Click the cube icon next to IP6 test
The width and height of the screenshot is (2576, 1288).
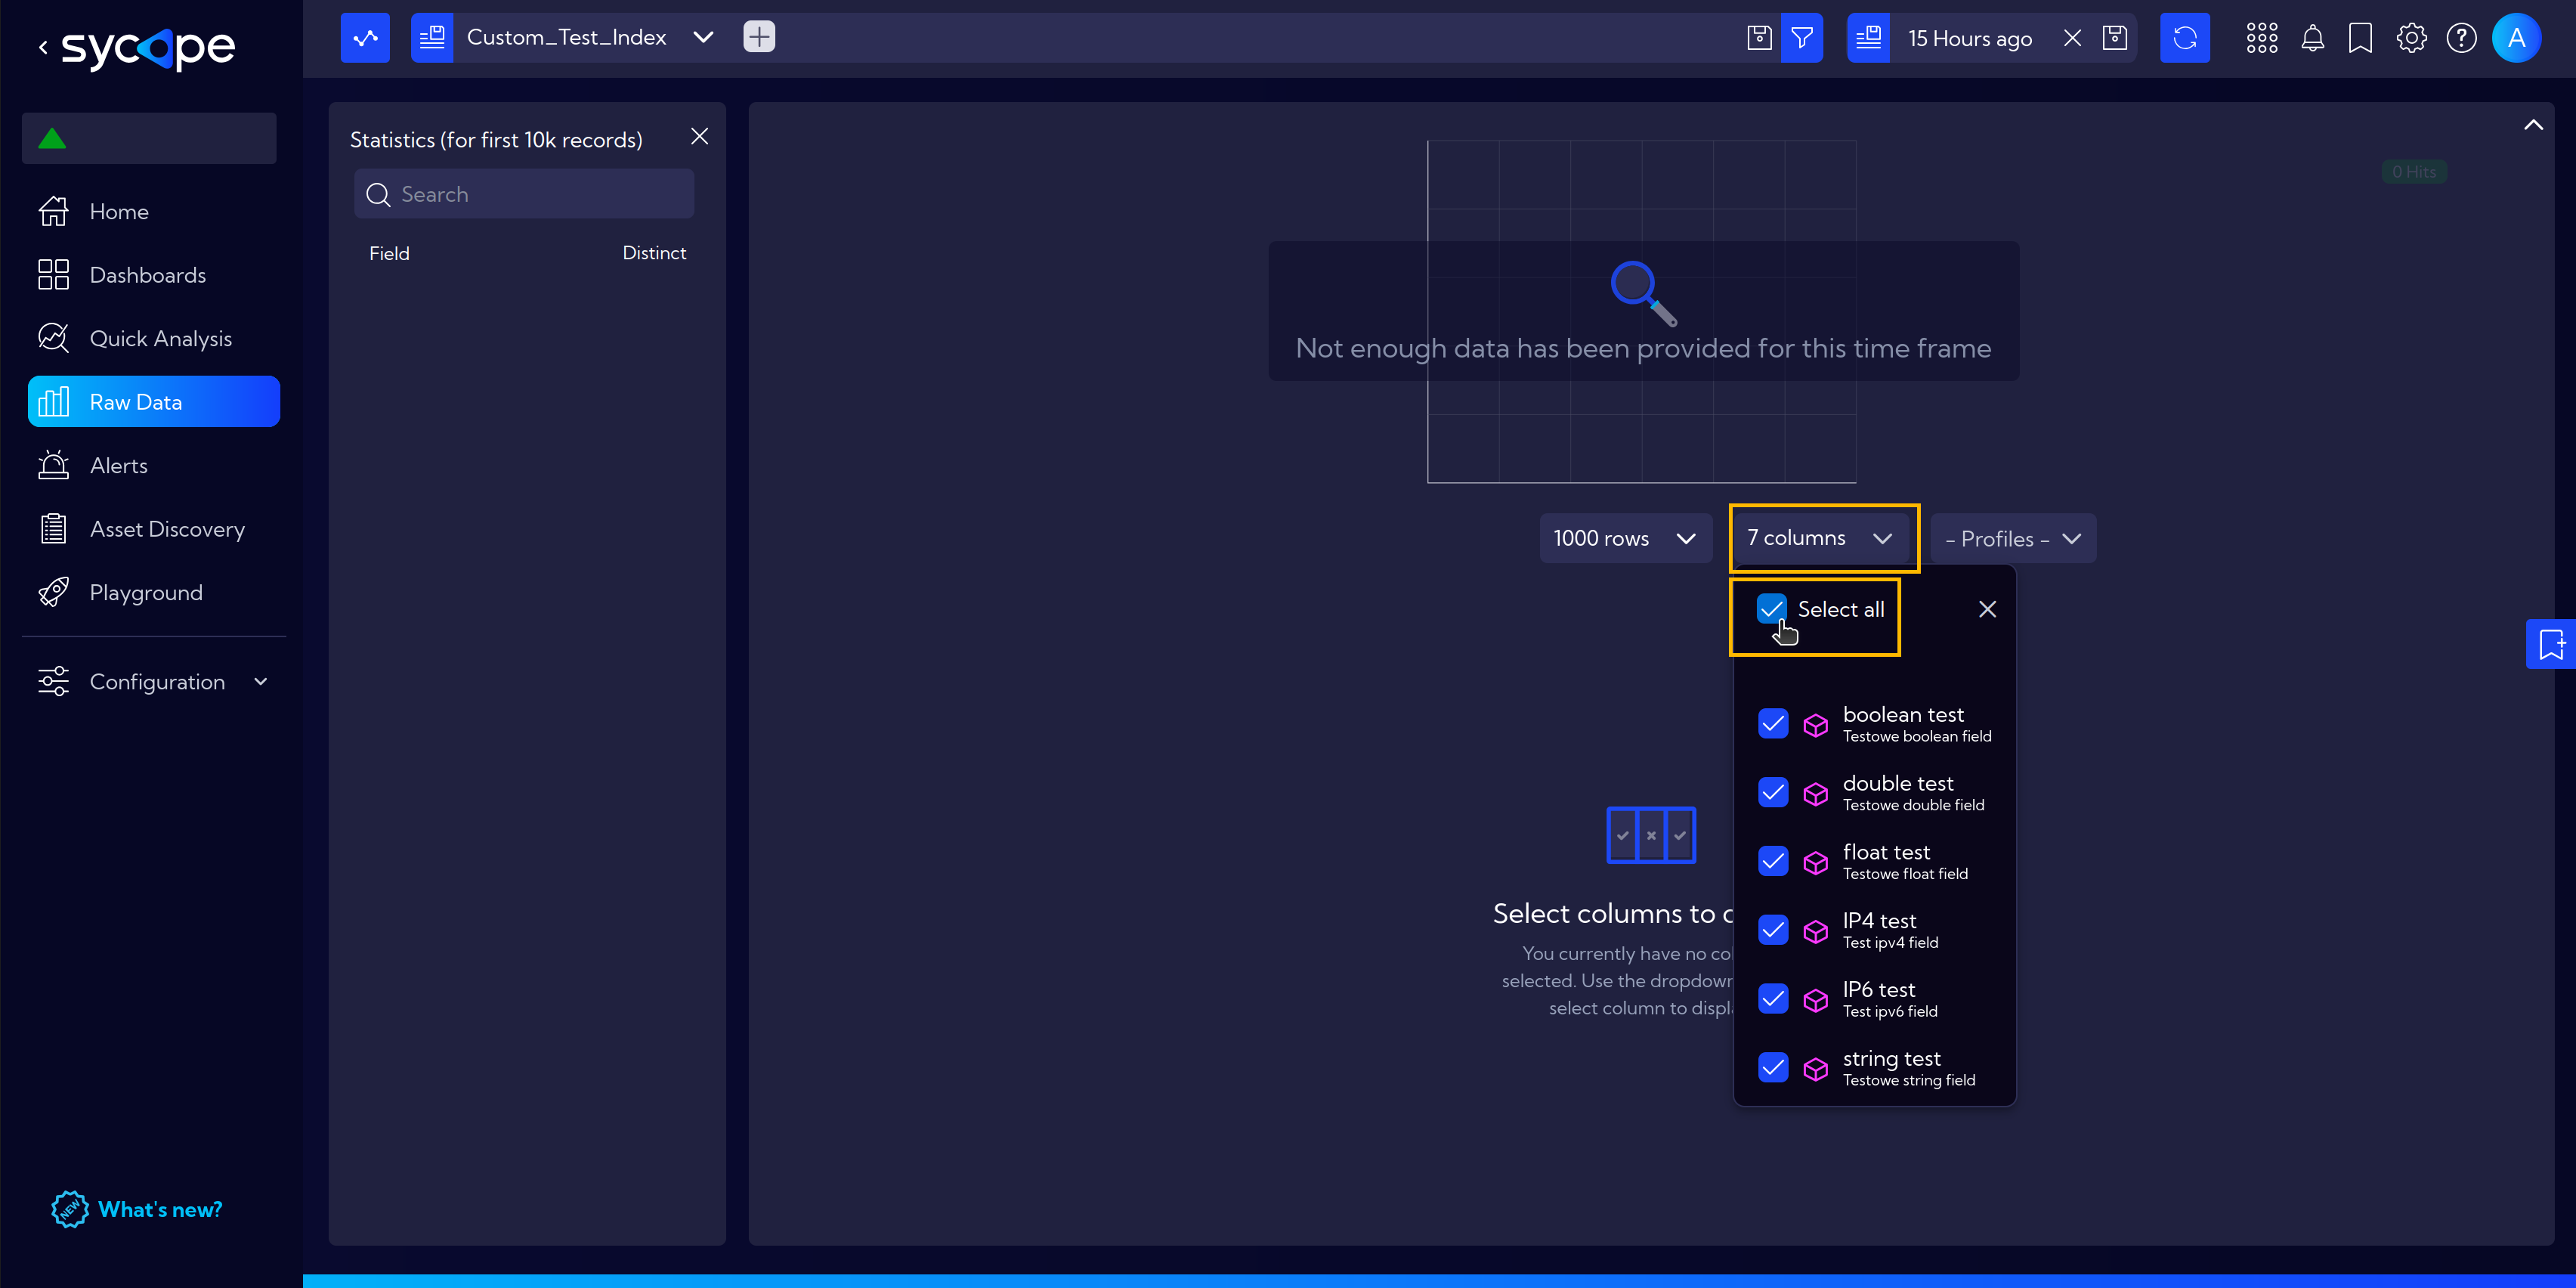[x=1815, y=1000]
